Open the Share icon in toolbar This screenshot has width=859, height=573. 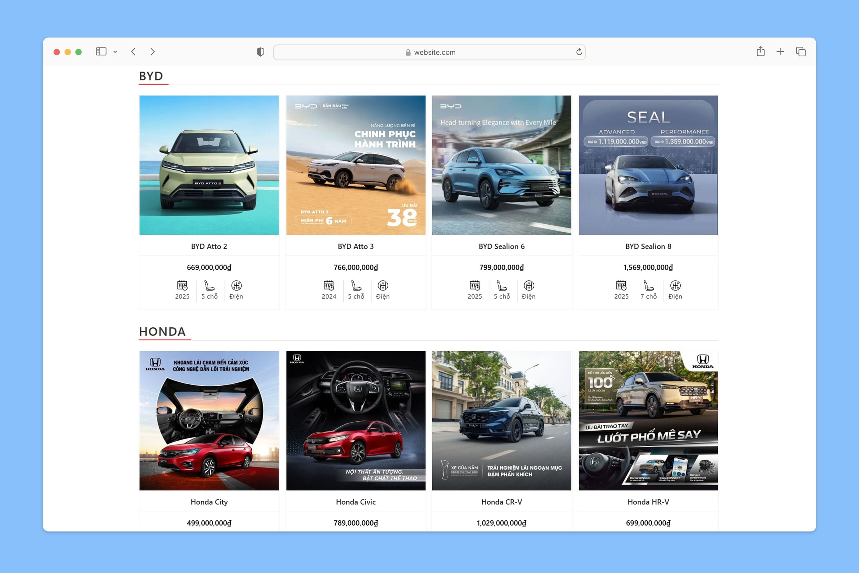pyautogui.click(x=760, y=52)
